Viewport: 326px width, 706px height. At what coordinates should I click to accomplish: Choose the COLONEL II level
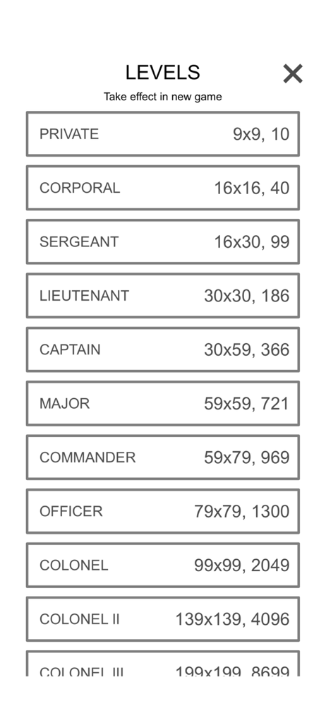click(x=162, y=619)
